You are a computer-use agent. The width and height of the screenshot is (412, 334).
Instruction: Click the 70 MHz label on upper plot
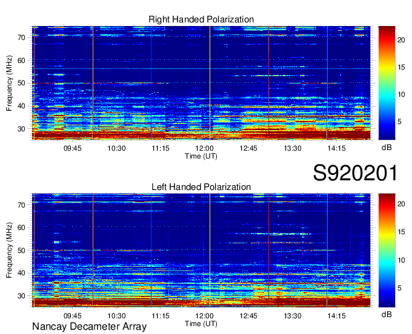[x=22, y=38]
